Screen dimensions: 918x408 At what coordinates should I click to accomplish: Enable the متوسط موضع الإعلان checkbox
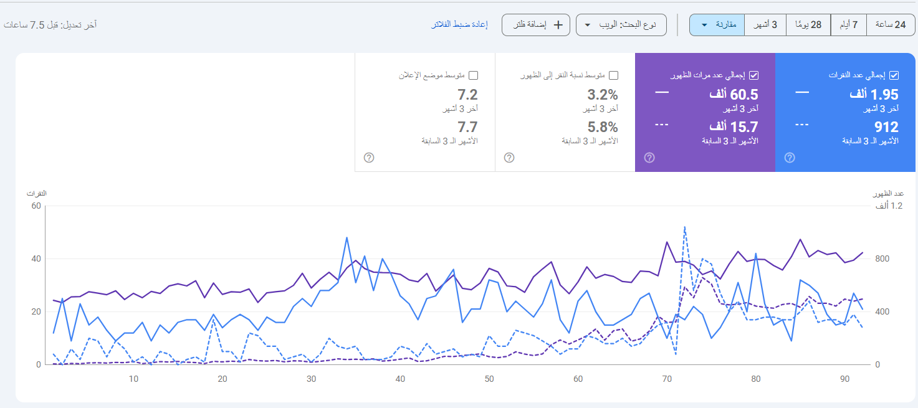click(474, 75)
